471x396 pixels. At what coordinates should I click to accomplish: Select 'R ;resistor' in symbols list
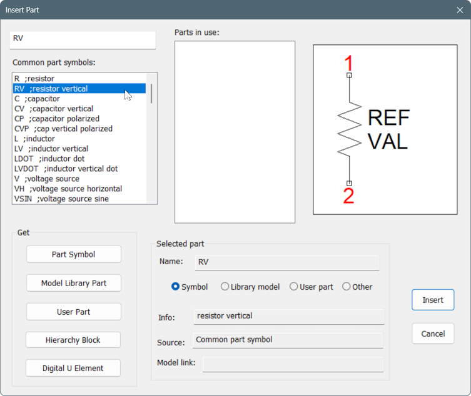(x=79, y=79)
